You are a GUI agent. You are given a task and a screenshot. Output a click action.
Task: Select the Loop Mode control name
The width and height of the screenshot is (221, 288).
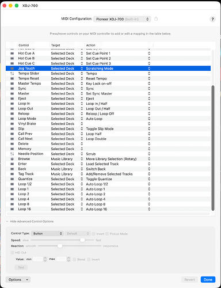click(x=27, y=119)
